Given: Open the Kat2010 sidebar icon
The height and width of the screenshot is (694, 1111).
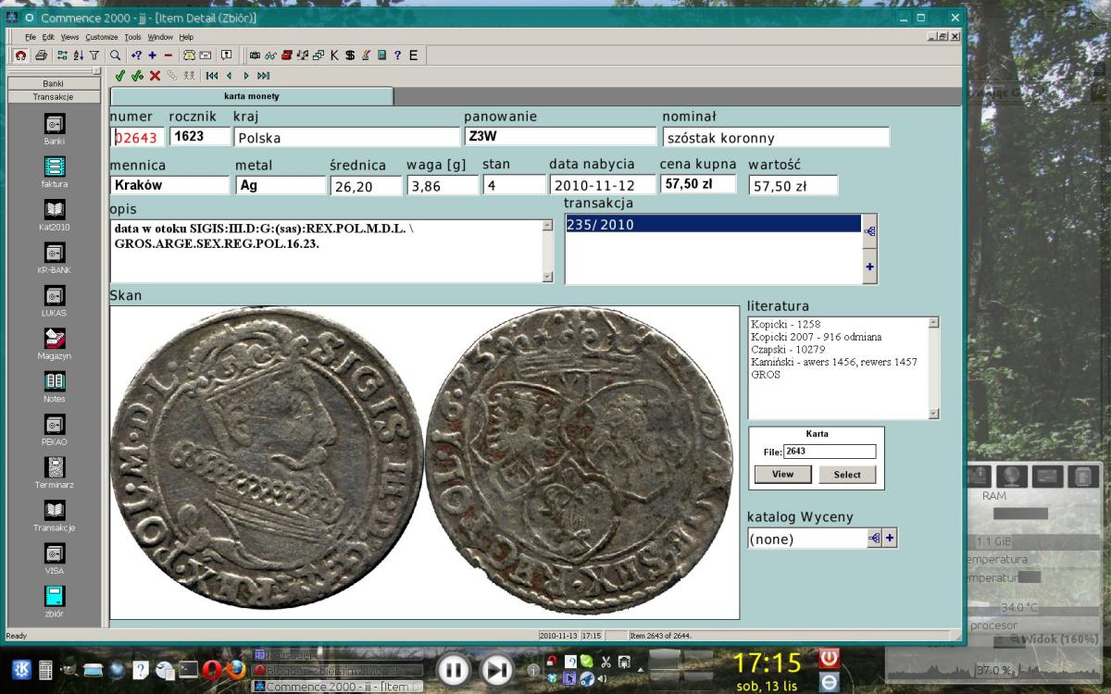Looking at the screenshot, I should (x=54, y=209).
